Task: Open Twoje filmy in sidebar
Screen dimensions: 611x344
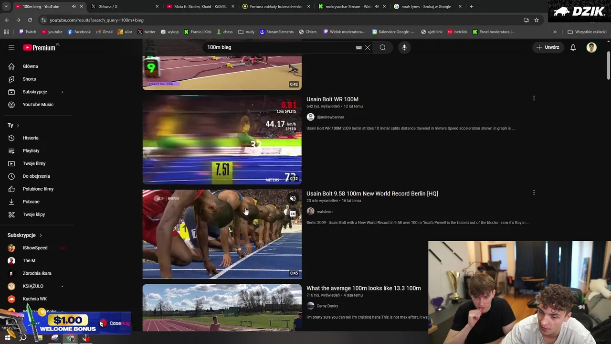Action: tap(34, 163)
